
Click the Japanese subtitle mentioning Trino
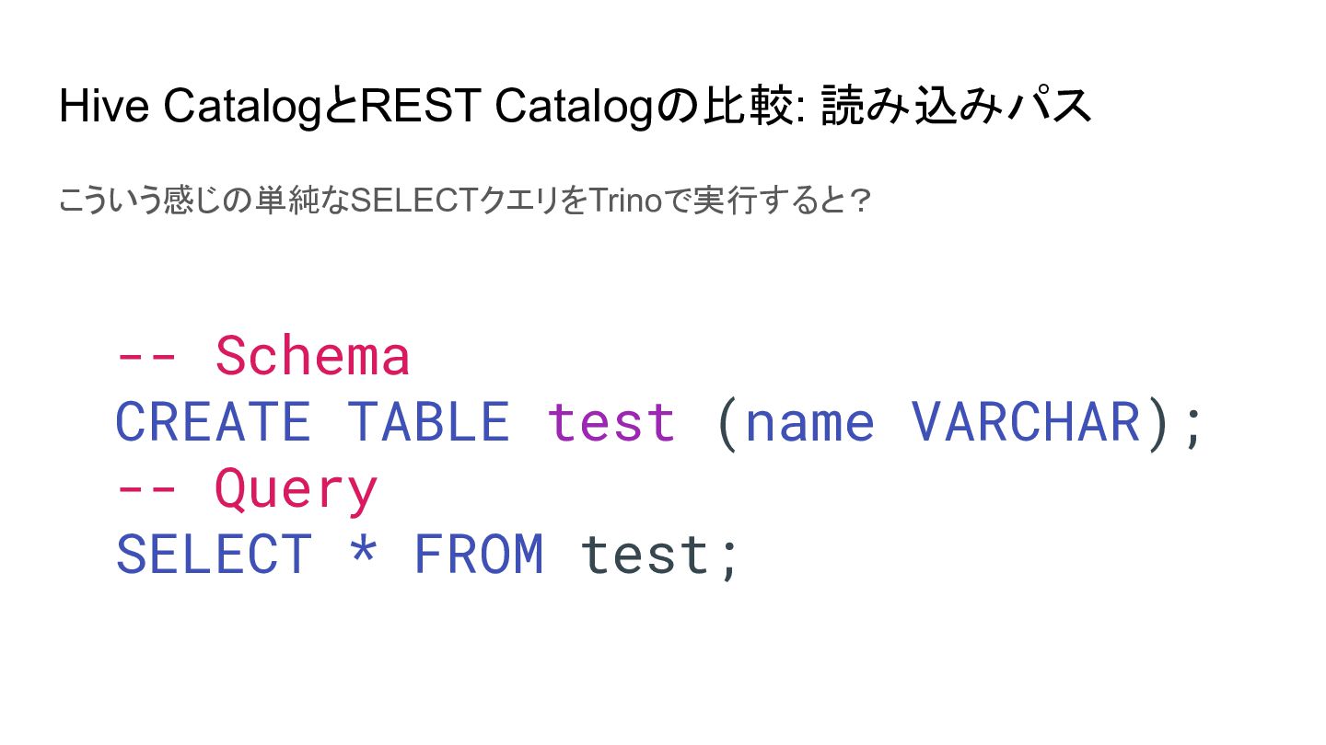pos(465,200)
